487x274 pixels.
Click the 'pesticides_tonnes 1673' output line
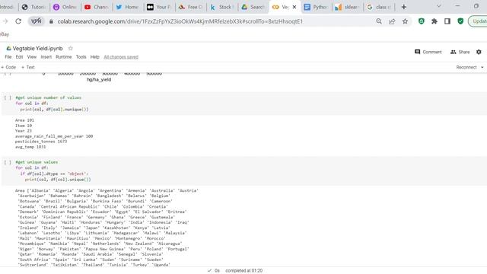point(41,142)
